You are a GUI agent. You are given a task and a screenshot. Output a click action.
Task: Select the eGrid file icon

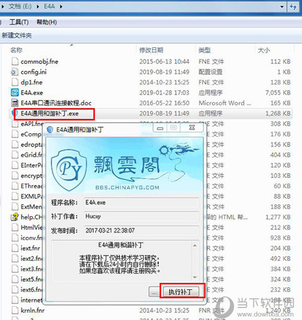coord(15,155)
